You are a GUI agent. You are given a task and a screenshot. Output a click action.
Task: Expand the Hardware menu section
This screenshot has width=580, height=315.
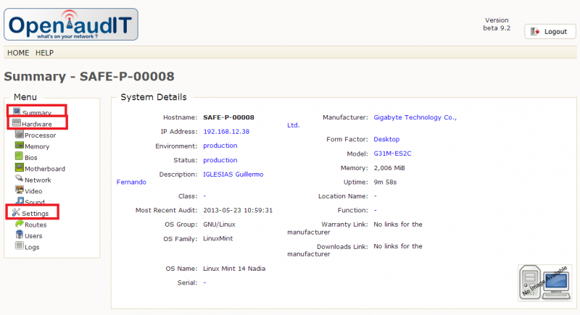(x=36, y=124)
